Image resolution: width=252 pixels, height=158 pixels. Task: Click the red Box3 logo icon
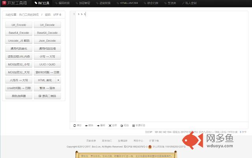point(4,3)
